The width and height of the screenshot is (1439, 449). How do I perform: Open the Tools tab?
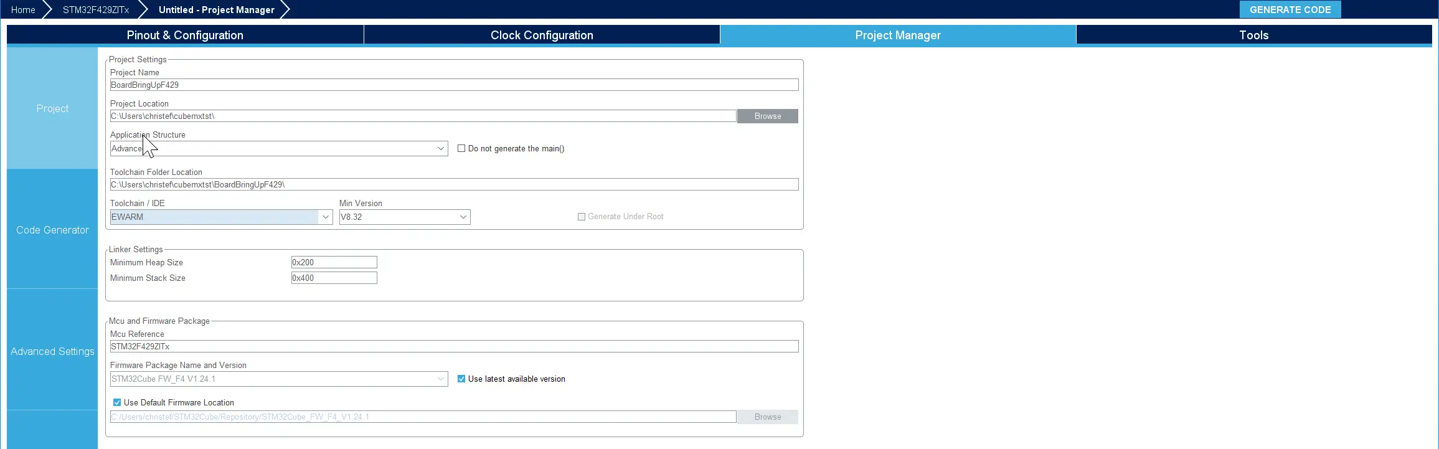1253,35
